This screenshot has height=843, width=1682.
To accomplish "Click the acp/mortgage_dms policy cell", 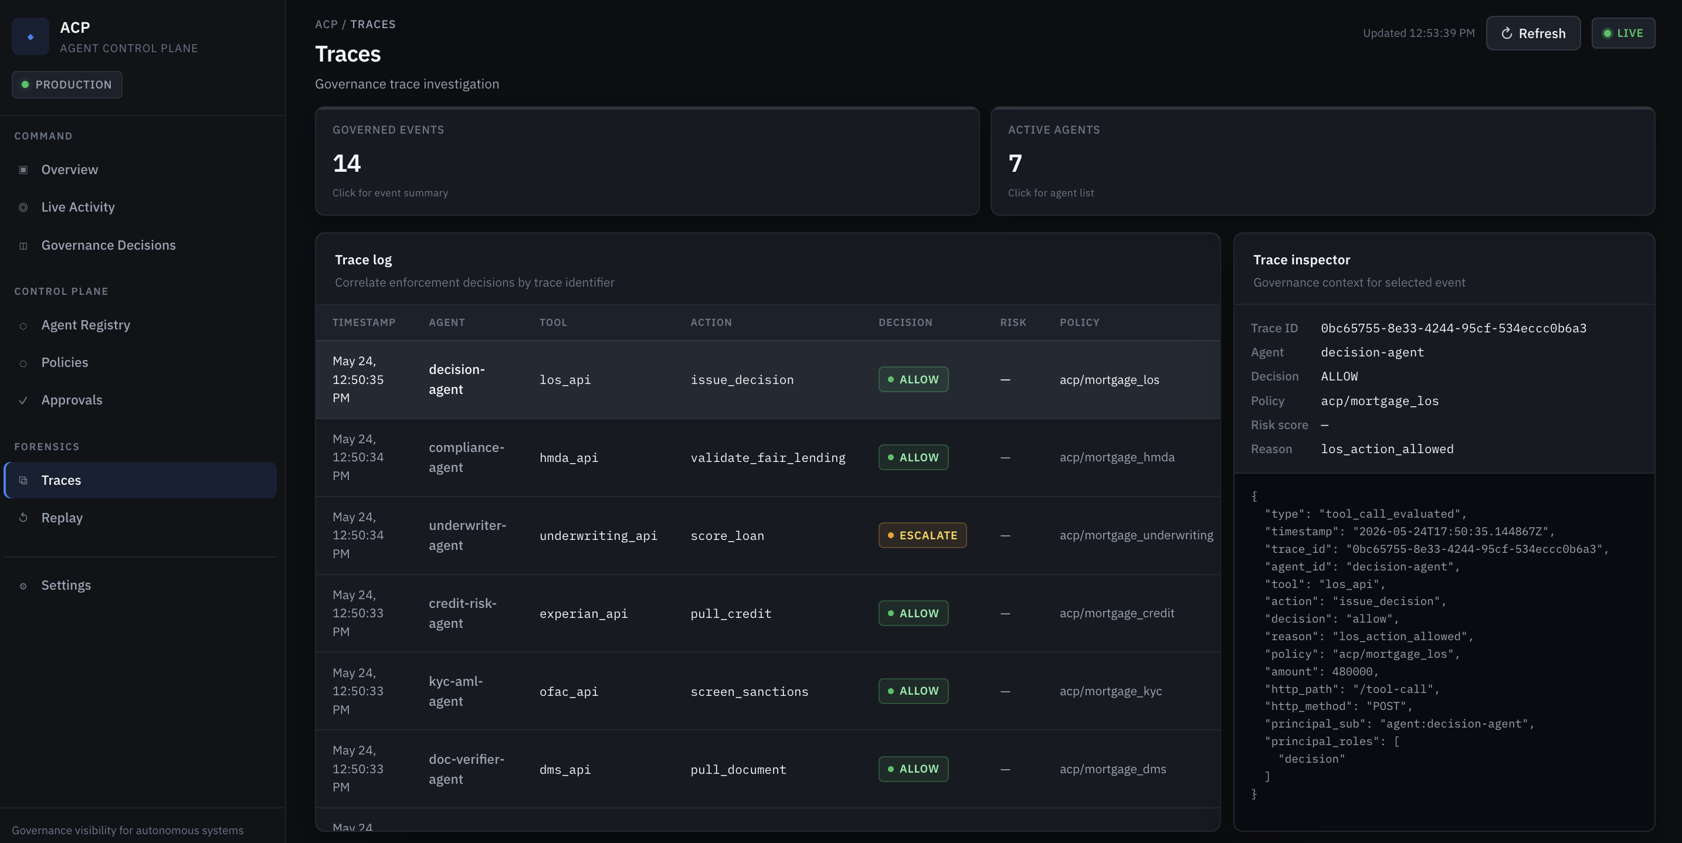I will pyautogui.click(x=1113, y=769).
